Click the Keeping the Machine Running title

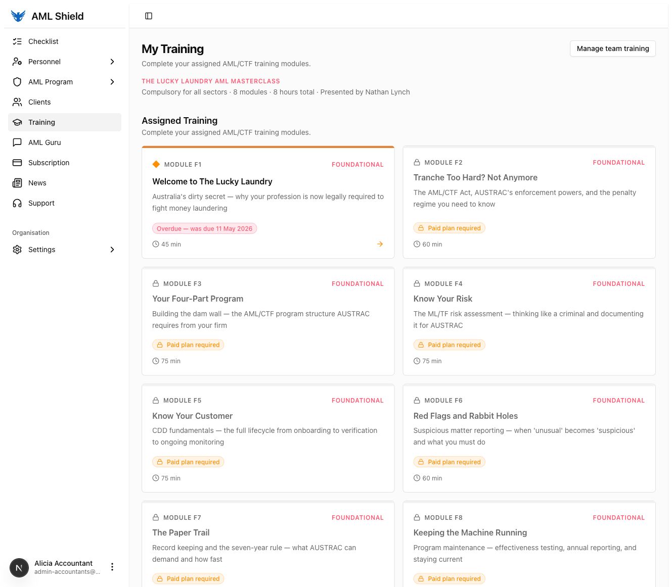(470, 532)
